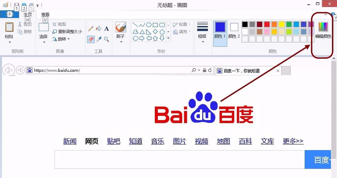Viewport: 337px width, 178px height.
Task: Click 图片 link in the canvas image
Action: 180,141
